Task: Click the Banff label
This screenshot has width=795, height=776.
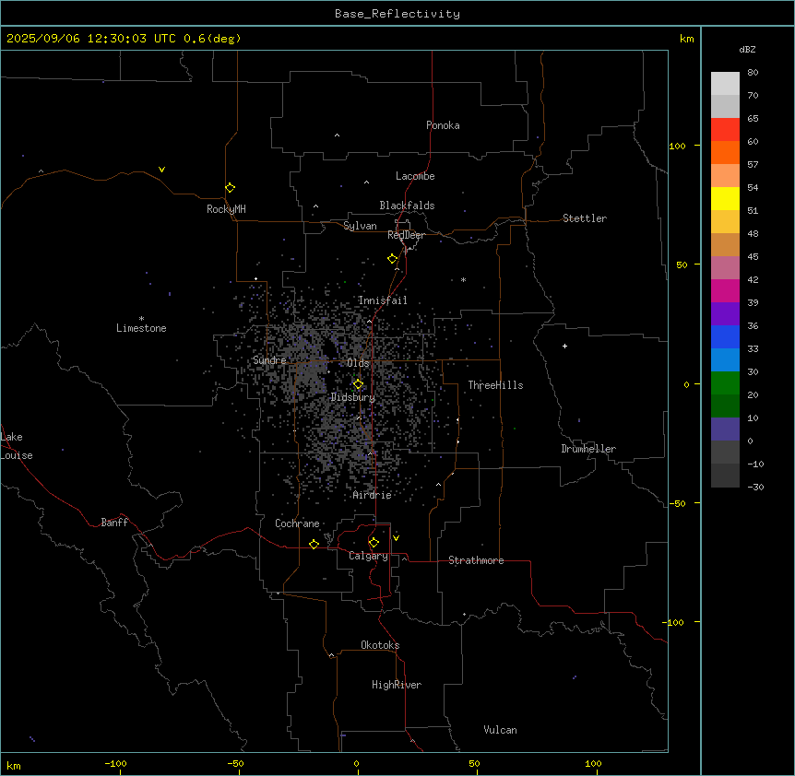Action: [x=114, y=523]
